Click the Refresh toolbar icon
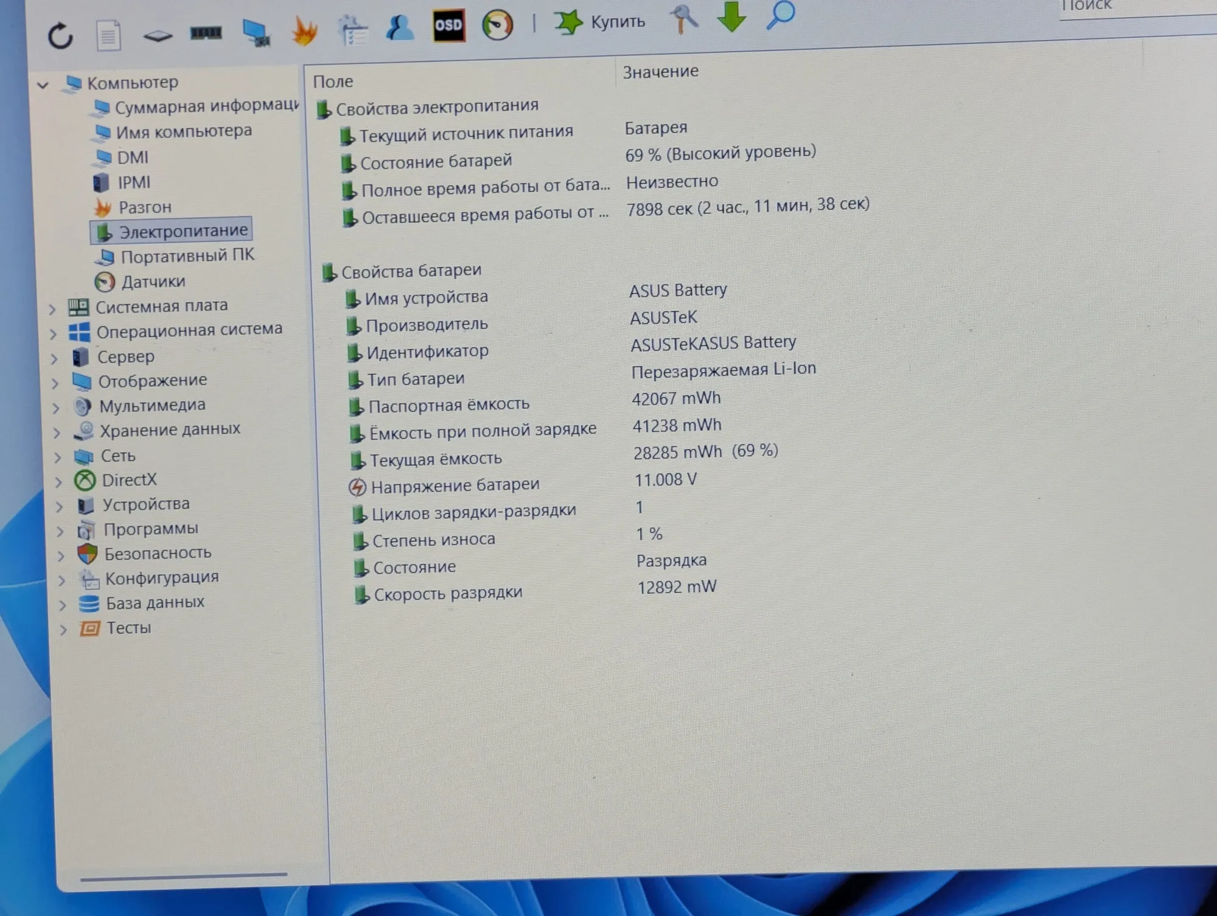This screenshot has width=1217, height=916. click(60, 35)
